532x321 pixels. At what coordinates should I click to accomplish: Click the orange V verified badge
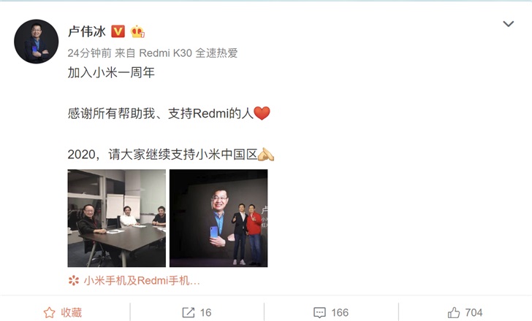coord(118,31)
